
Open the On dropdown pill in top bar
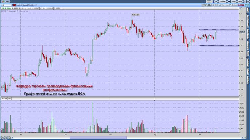tap(216, 1)
